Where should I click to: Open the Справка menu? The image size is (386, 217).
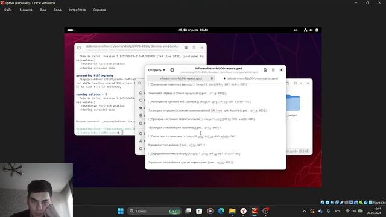coord(100,10)
